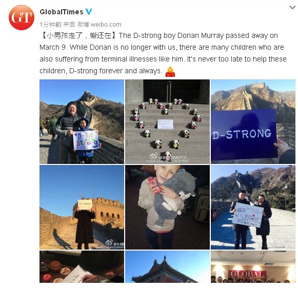
Task: Expand the post options chevron
Action: coord(292,8)
